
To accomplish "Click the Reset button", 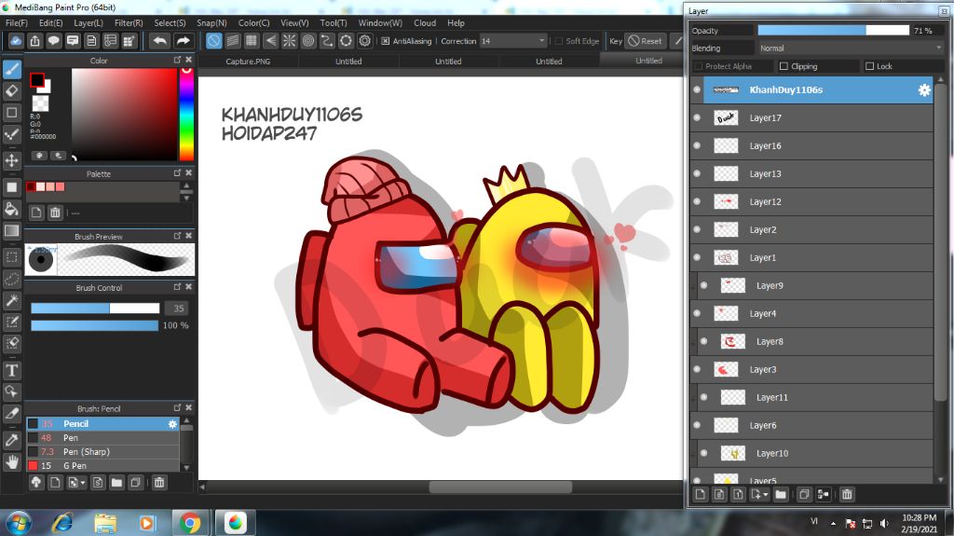I will (x=645, y=41).
